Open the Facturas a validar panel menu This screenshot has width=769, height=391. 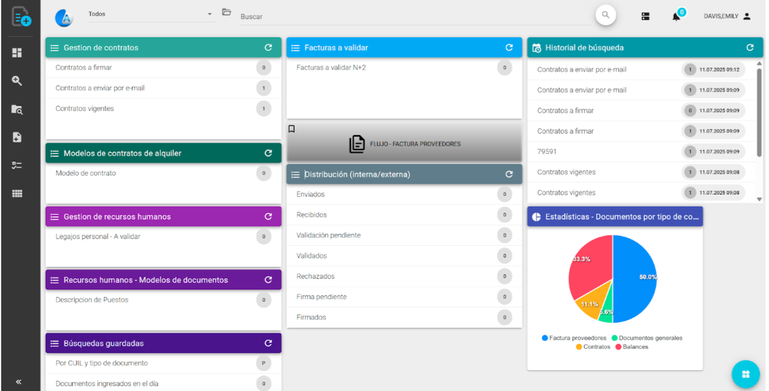coord(295,48)
